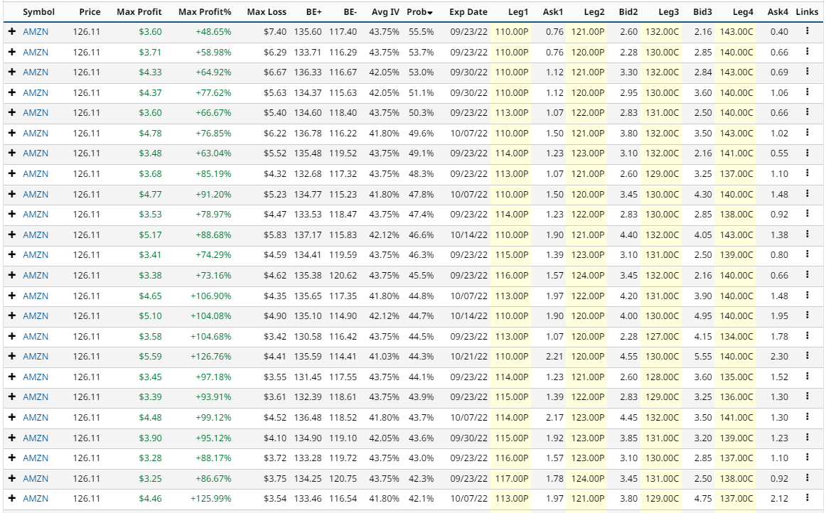
Task: Open three-dot links menu for +126.76% row
Action: pos(807,356)
